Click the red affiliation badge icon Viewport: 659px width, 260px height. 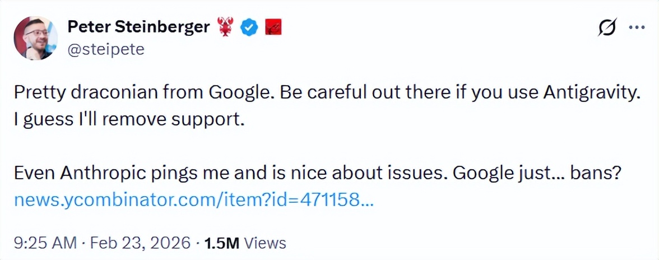pyautogui.click(x=272, y=26)
